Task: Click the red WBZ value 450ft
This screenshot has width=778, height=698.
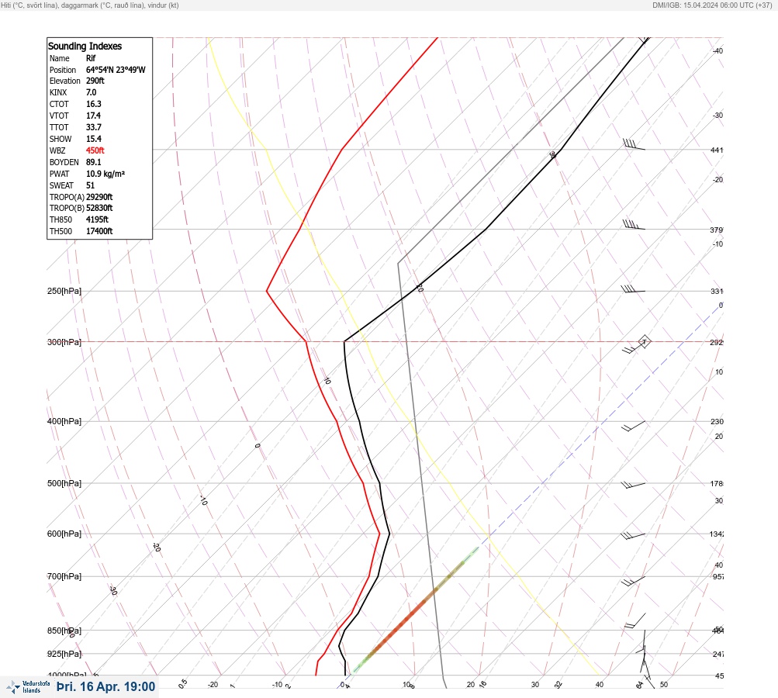Action: pyautogui.click(x=95, y=150)
